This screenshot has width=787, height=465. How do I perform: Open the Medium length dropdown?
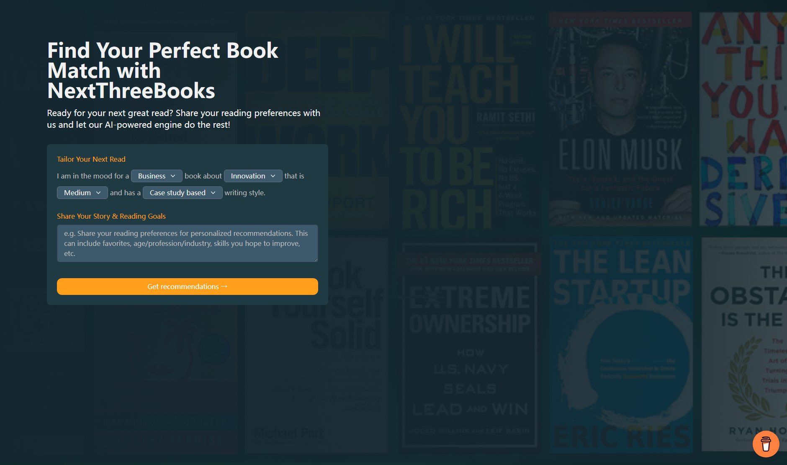click(x=82, y=193)
